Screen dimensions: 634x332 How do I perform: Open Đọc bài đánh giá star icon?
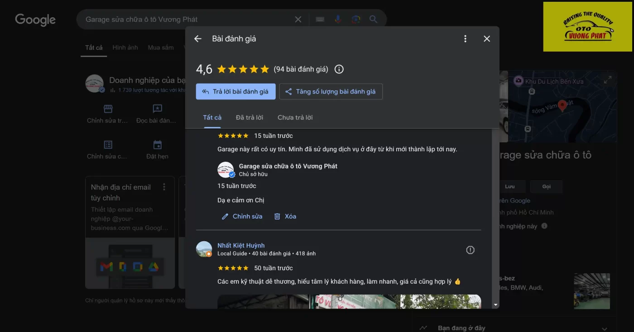[x=157, y=109]
